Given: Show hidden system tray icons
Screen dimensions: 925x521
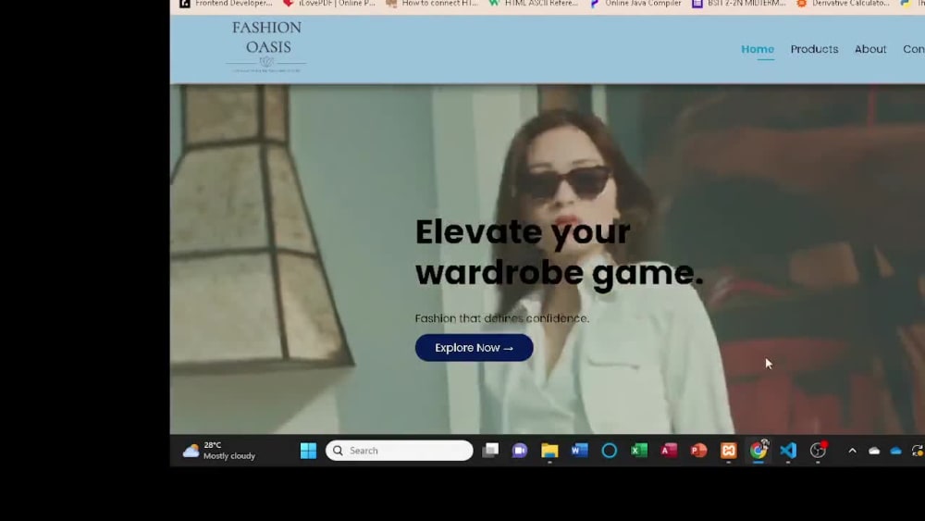Looking at the screenshot, I should pos(853,451).
